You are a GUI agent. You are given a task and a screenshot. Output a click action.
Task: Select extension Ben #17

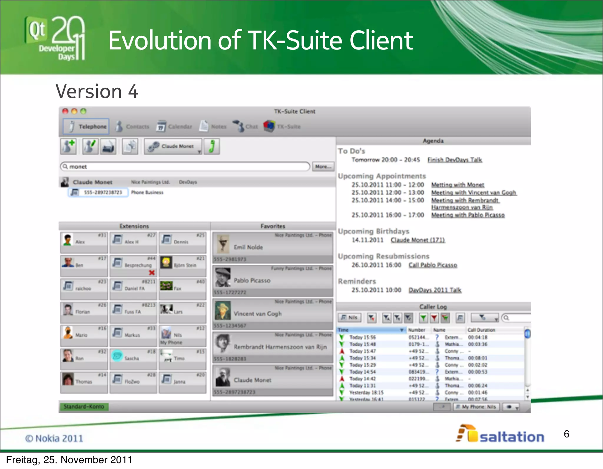click(x=84, y=266)
